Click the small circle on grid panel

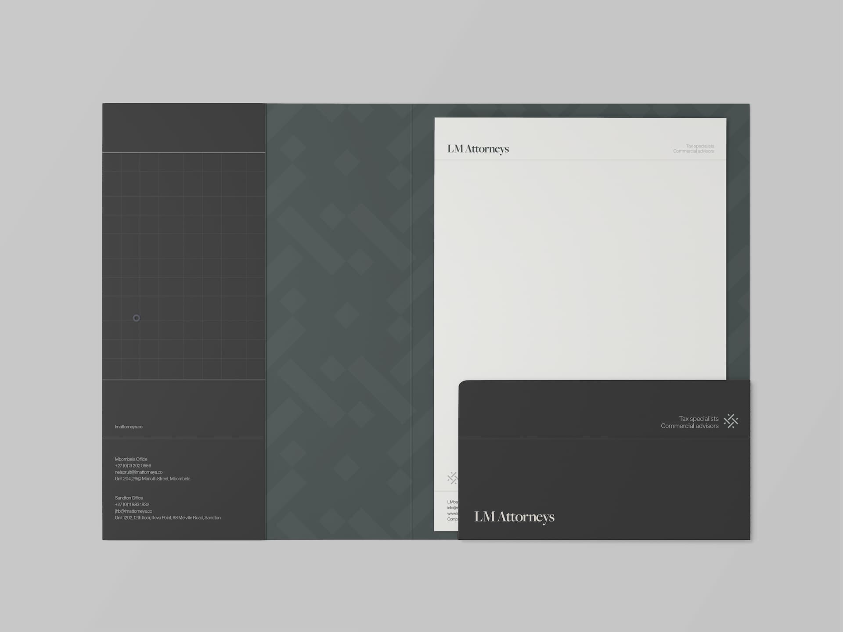(x=136, y=318)
